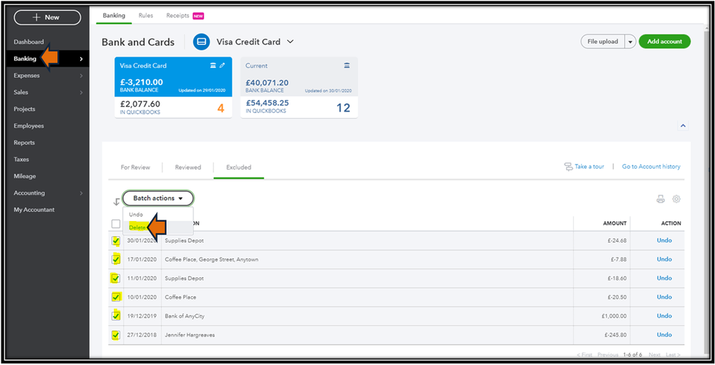Click the AMOUNT column header
This screenshot has height=365, width=715.
coord(615,223)
